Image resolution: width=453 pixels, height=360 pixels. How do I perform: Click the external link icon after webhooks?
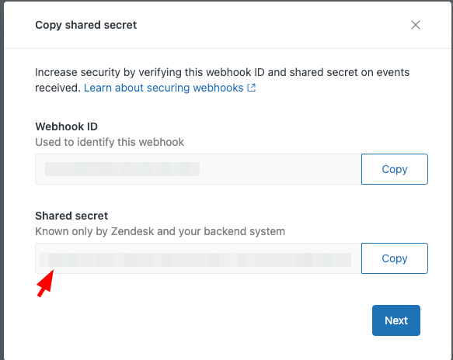pyautogui.click(x=252, y=88)
